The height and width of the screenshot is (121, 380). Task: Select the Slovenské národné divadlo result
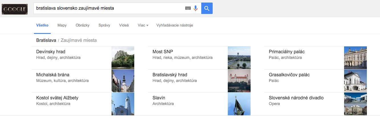[316, 104]
